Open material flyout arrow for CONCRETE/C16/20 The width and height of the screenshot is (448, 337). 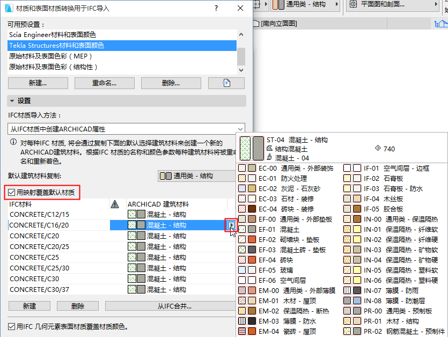[x=231, y=225]
